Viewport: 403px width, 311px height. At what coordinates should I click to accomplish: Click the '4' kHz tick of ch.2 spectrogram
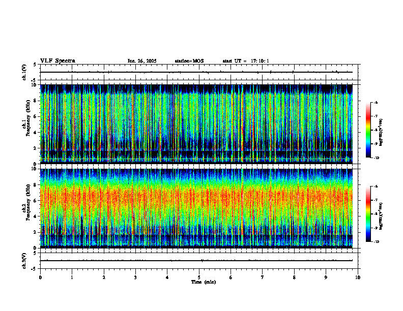tap(36, 216)
